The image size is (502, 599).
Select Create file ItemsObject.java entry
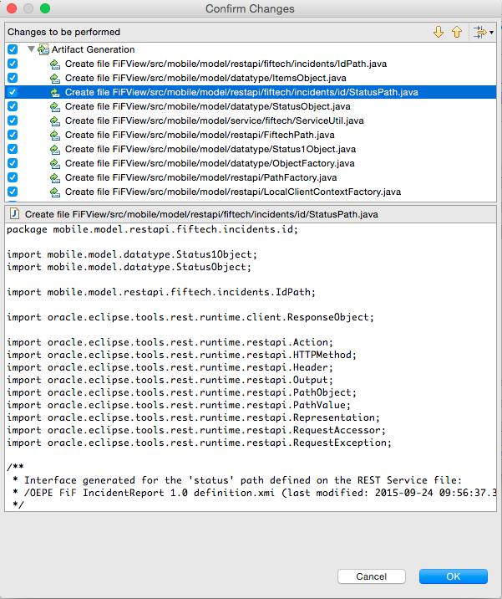205,78
